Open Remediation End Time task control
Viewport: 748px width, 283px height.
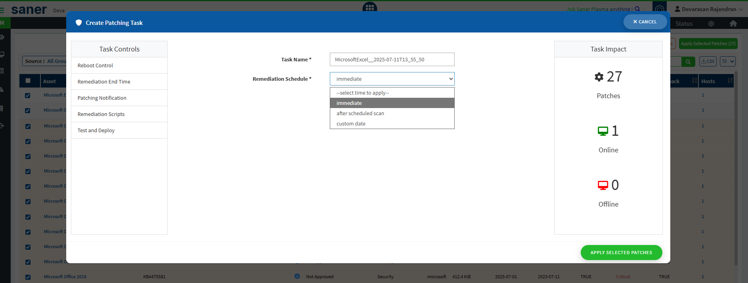click(x=119, y=82)
